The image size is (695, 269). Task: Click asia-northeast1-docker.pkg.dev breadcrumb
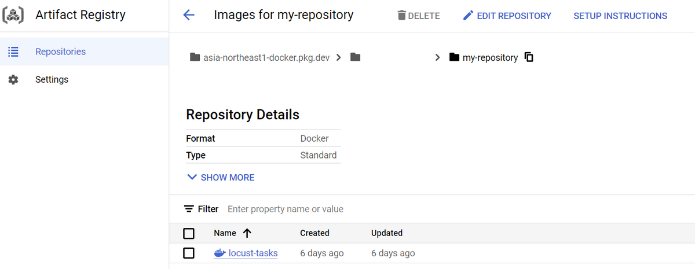coord(266,57)
